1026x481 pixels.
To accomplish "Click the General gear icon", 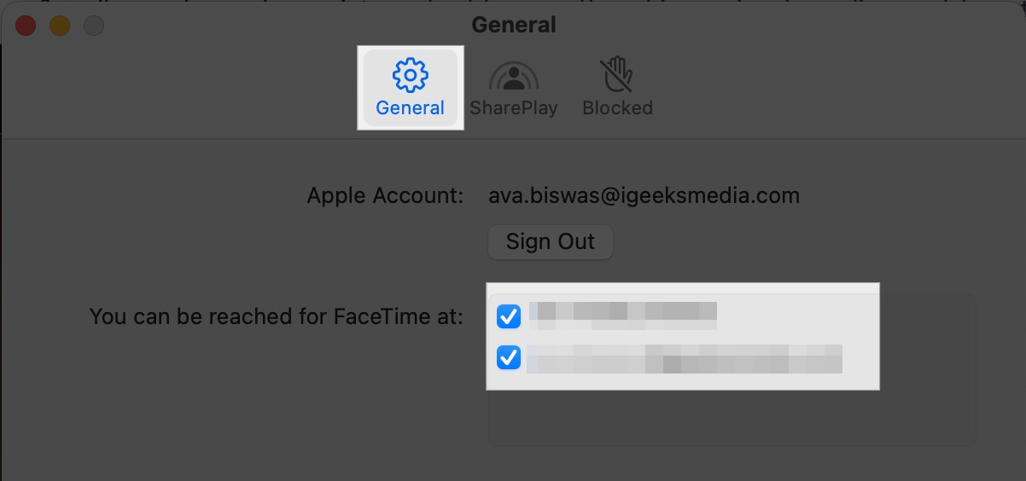I will (x=410, y=76).
